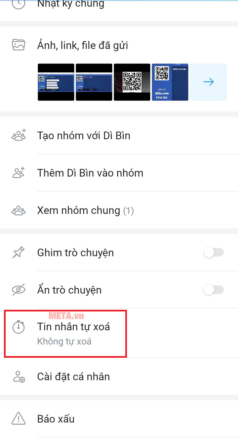This screenshot has width=238, height=447.
Task: Open Xem nhóm chung (1) list
Action: pyautogui.click(x=119, y=210)
